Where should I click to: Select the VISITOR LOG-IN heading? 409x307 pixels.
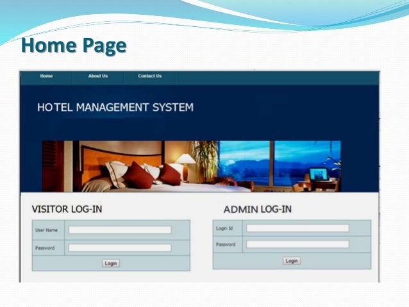(x=67, y=209)
